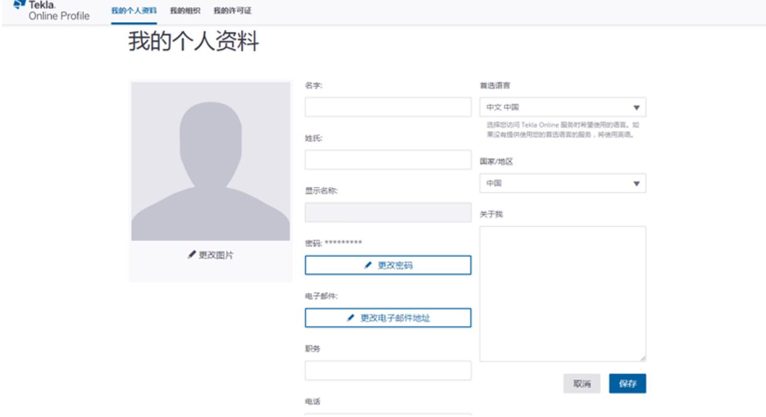Image resolution: width=766 pixels, height=417 pixels.
Task: Click inside the 姓氏 input field
Action: [388, 160]
